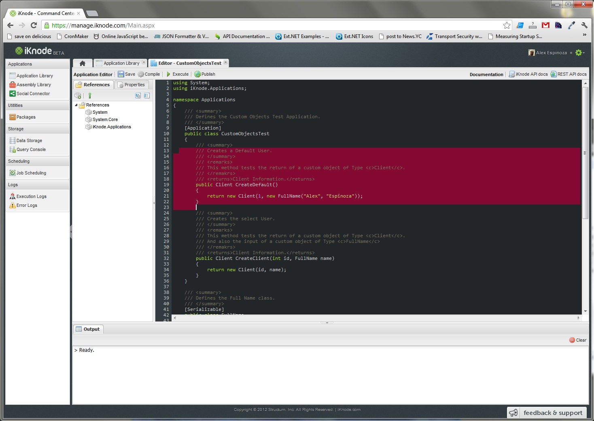The width and height of the screenshot is (594, 421).
Task: Collapse the References tree folder
Action: (x=76, y=105)
